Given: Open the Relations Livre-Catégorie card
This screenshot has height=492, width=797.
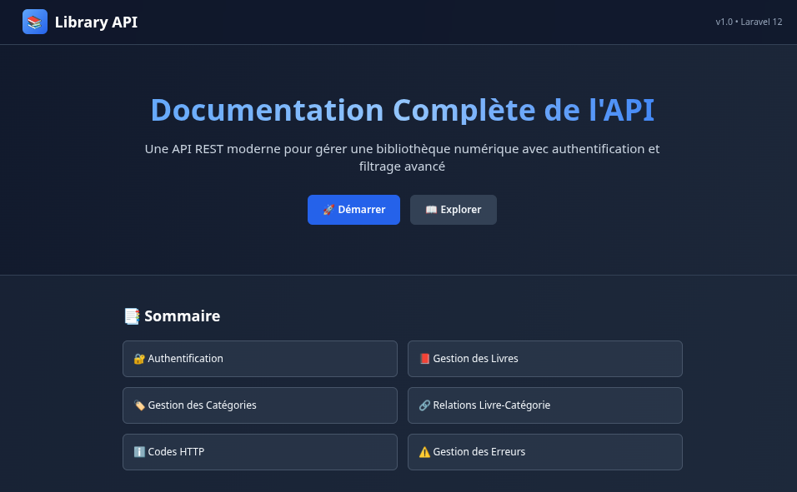Looking at the screenshot, I should (x=544, y=405).
